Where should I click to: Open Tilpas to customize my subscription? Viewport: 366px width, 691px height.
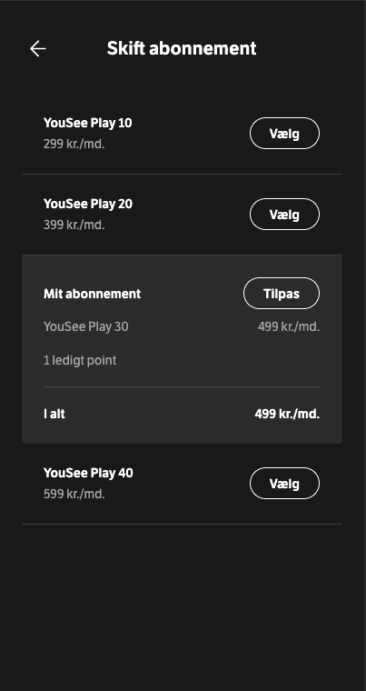(282, 293)
